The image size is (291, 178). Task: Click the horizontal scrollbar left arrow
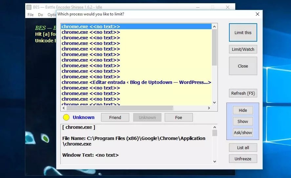click(x=64, y=108)
